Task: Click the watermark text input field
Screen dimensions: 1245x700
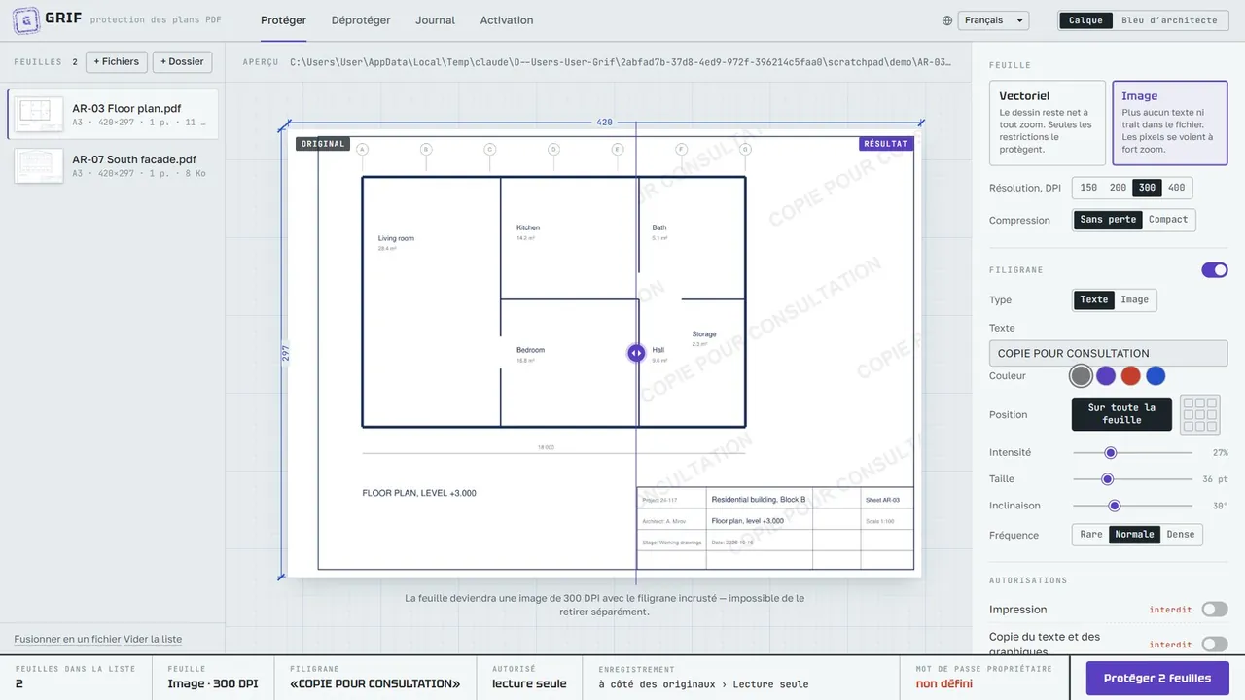Action: [x=1108, y=353]
